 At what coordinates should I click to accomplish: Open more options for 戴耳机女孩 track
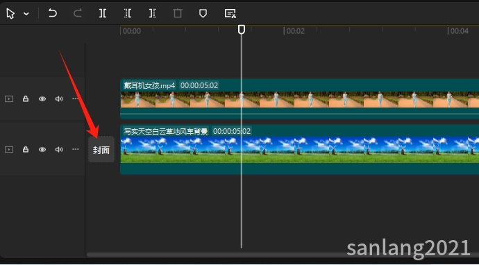click(x=76, y=99)
